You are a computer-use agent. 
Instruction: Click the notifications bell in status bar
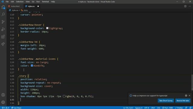pos(190,108)
